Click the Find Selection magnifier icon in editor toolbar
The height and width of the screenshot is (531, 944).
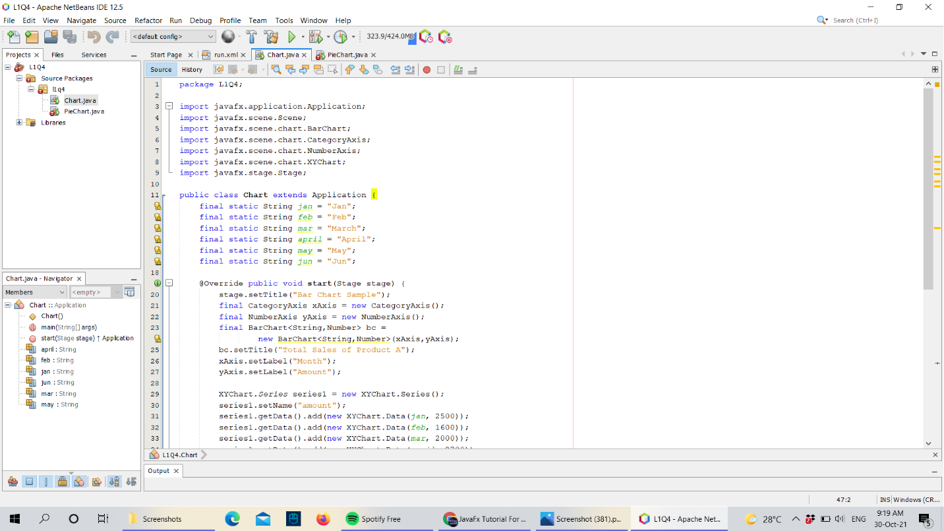(276, 69)
